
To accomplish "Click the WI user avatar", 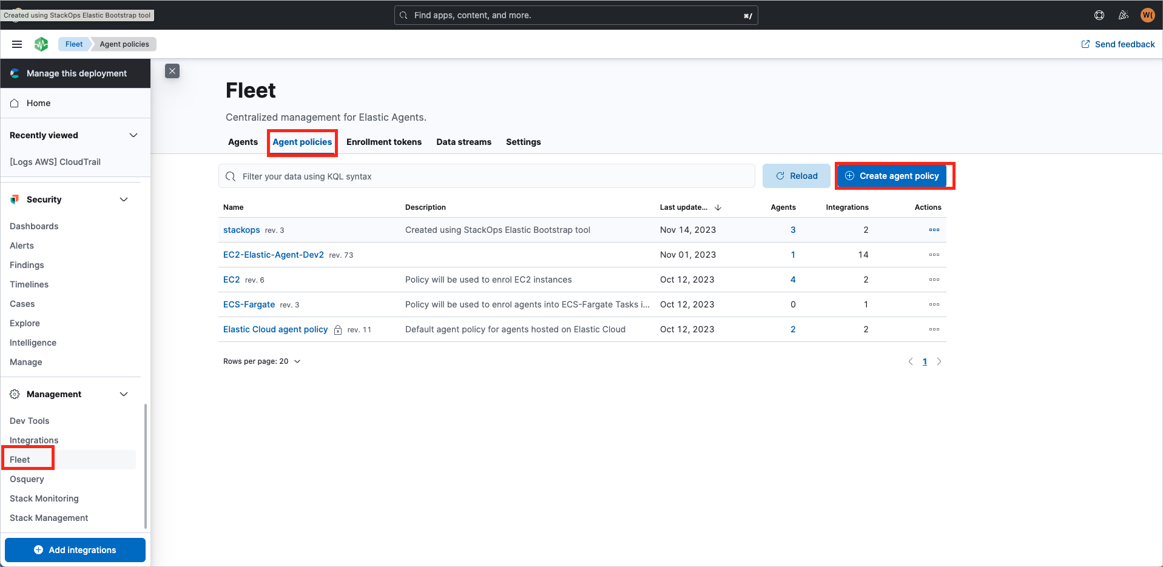I will pos(1147,15).
